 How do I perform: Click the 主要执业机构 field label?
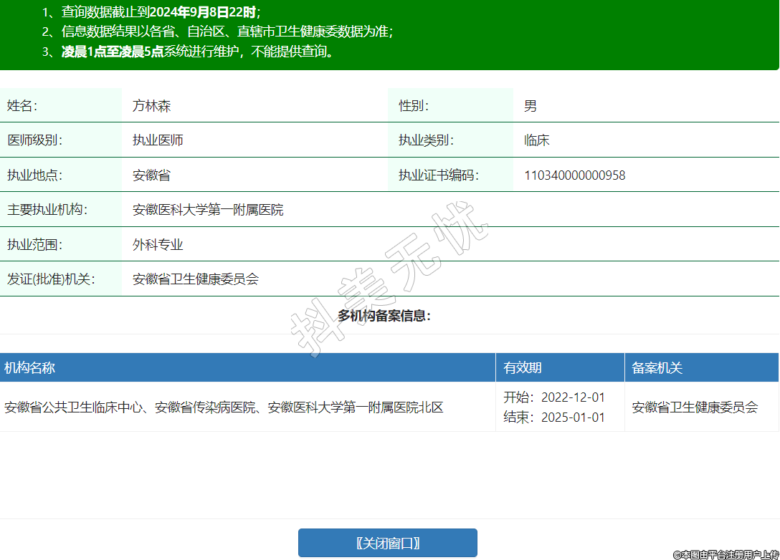pyautogui.click(x=46, y=210)
